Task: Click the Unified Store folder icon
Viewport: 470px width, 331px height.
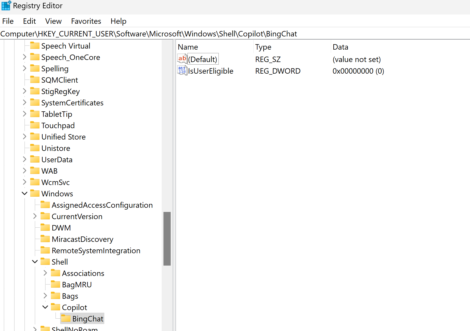Action: pyautogui.click(x=35, y=137)
